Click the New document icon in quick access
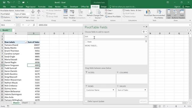Image resolution: width=192 pixels, height=108 pixels. pos(19,2)
